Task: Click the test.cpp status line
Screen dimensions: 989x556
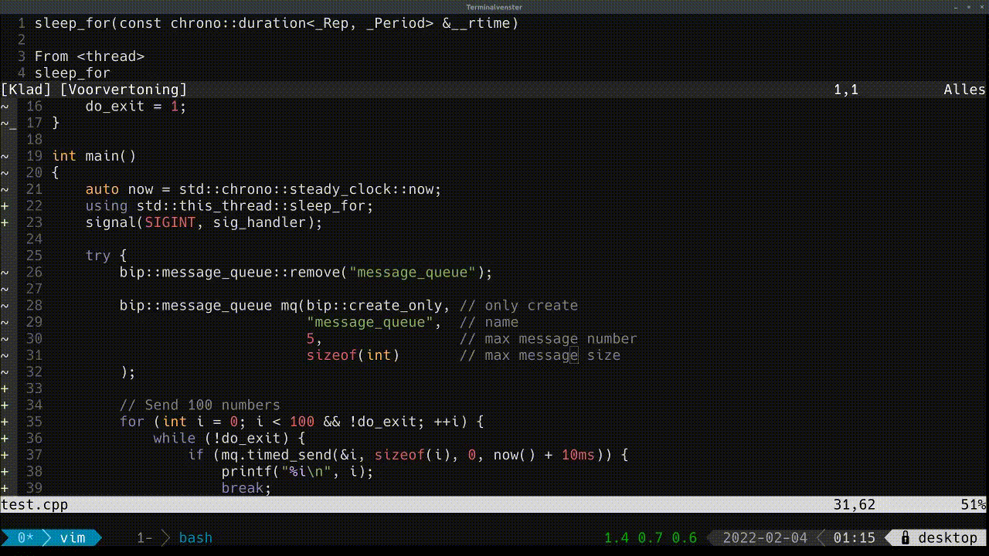Action: click(494, 505)
